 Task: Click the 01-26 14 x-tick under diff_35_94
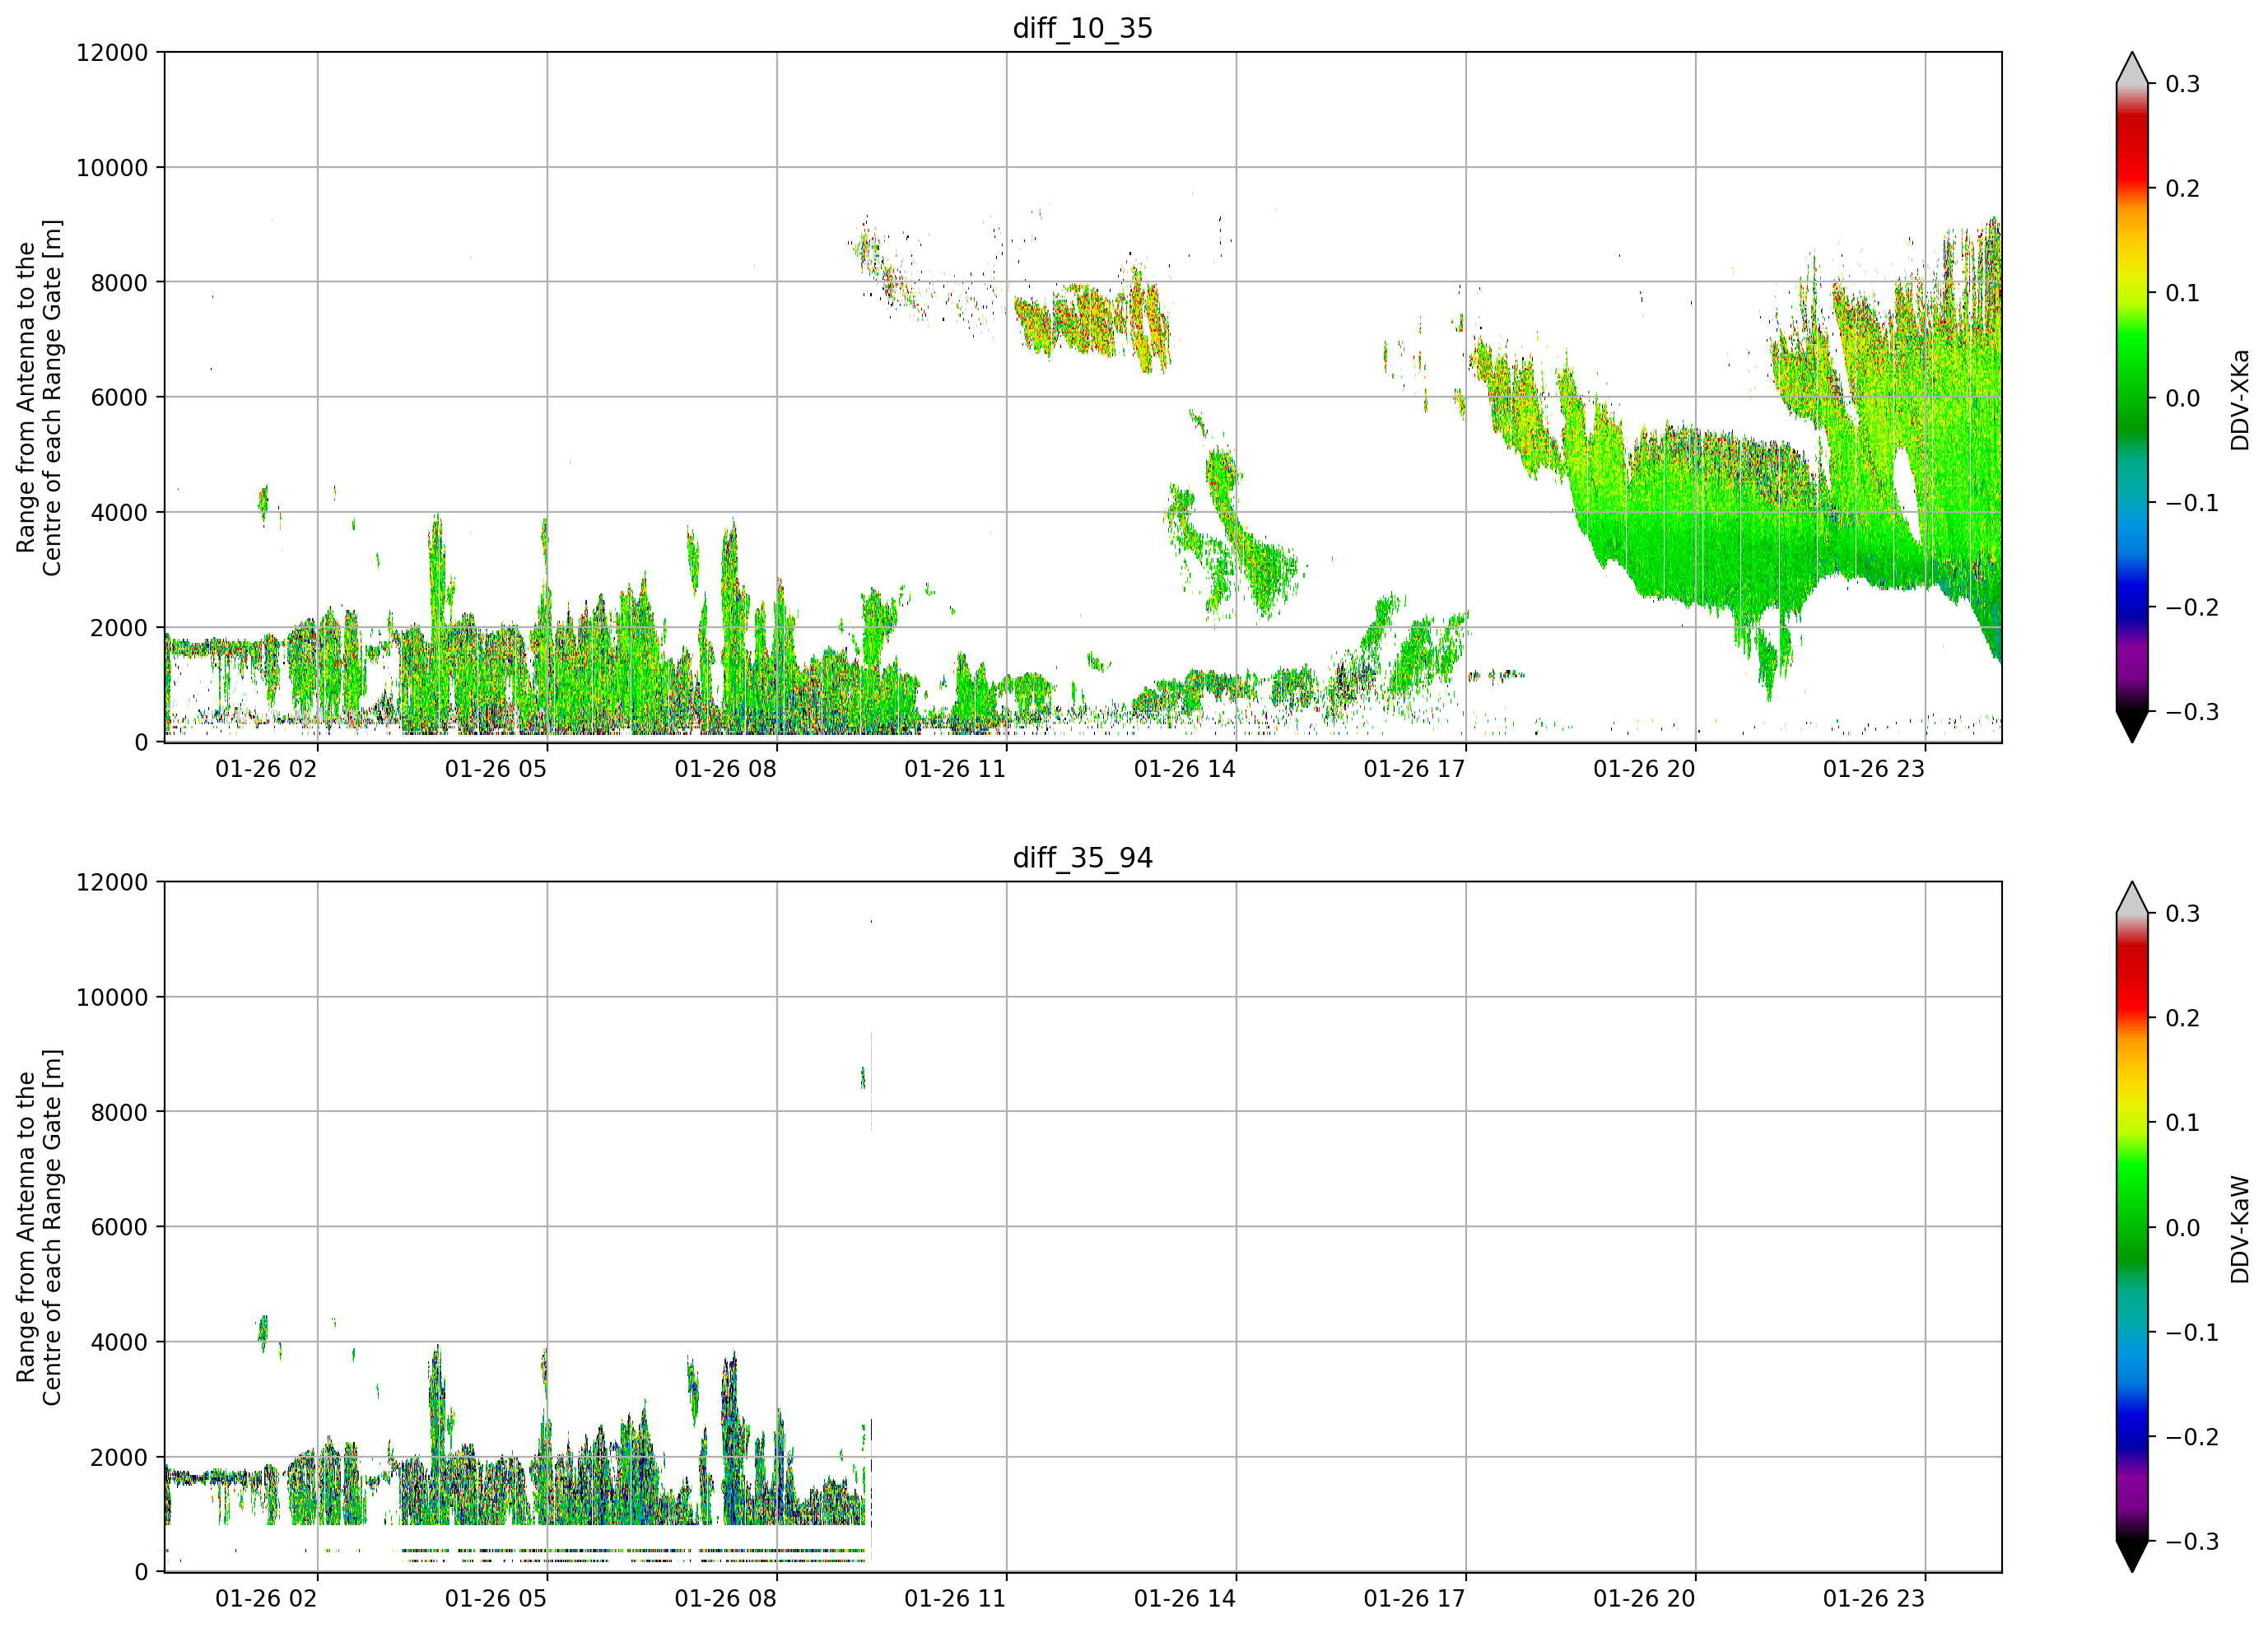1185,1598
